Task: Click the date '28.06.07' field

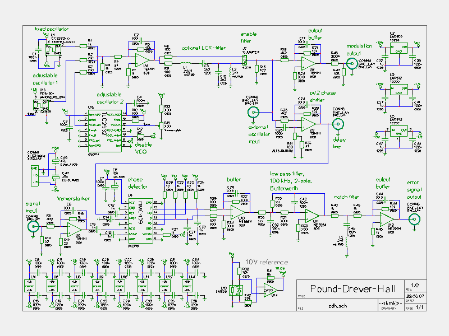Action: (415, 296)
